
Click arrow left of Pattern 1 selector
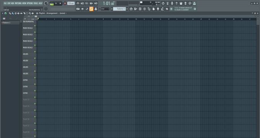112,9
